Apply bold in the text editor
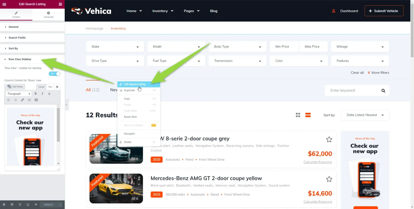This screenshot has width=414, height=209. click(36, 94)
